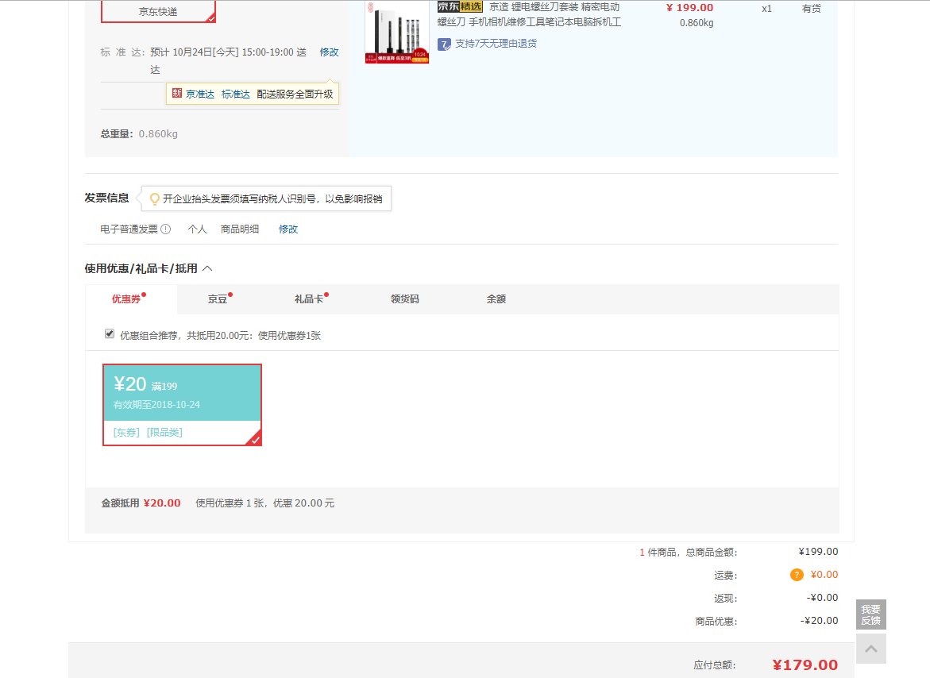Click the lightbulb invoice tip icon
This screenshot has height=678, width=930.
[154, 199]
